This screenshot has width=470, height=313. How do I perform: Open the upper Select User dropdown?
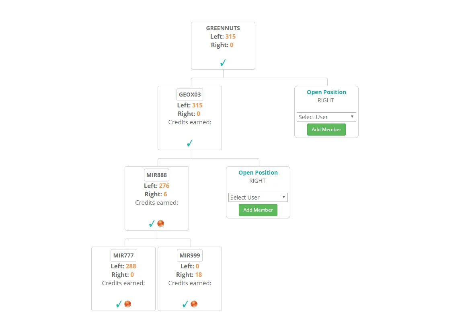click(326, 117)
